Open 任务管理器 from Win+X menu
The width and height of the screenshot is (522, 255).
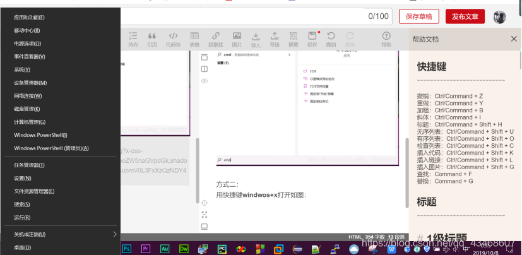[x=61, y=165]
